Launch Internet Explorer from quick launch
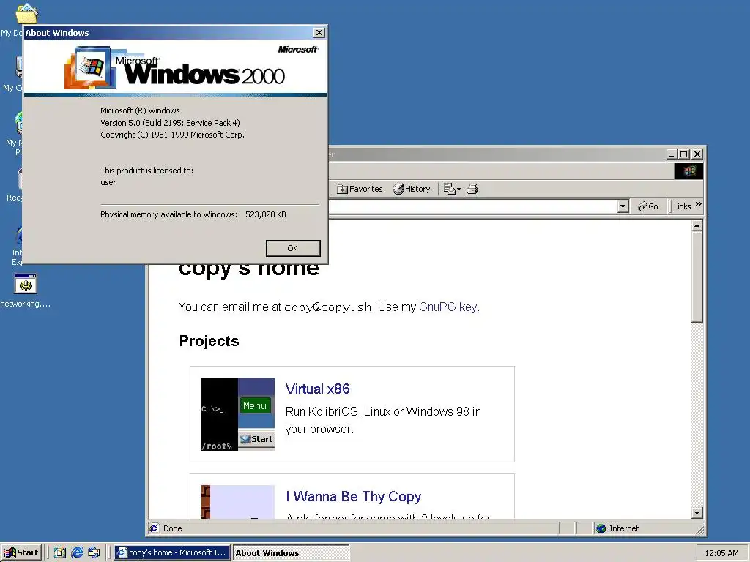This screenshot has width=750, height=562. click(76, 552)
